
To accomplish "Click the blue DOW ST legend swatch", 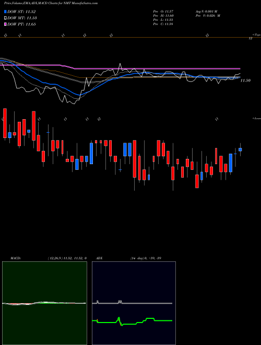I will (5, 11).
